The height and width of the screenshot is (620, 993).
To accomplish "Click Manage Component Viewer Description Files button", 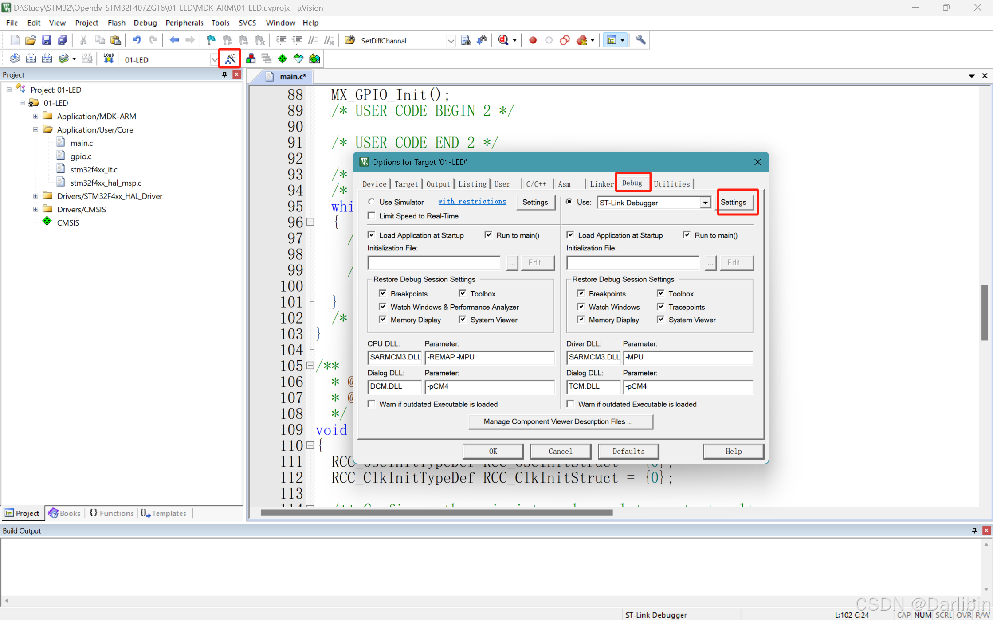I will tap(560, 421).
